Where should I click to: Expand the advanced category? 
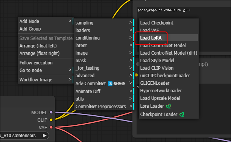point(104,75)
